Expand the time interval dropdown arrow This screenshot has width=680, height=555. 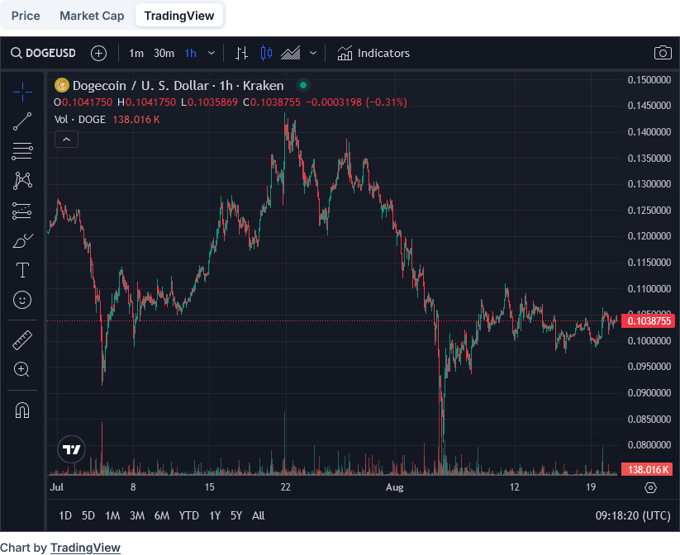(212, 54)
